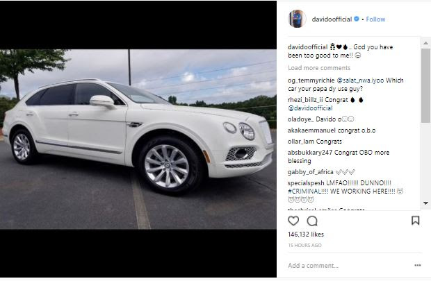Click the comment bubble icon

312,221
